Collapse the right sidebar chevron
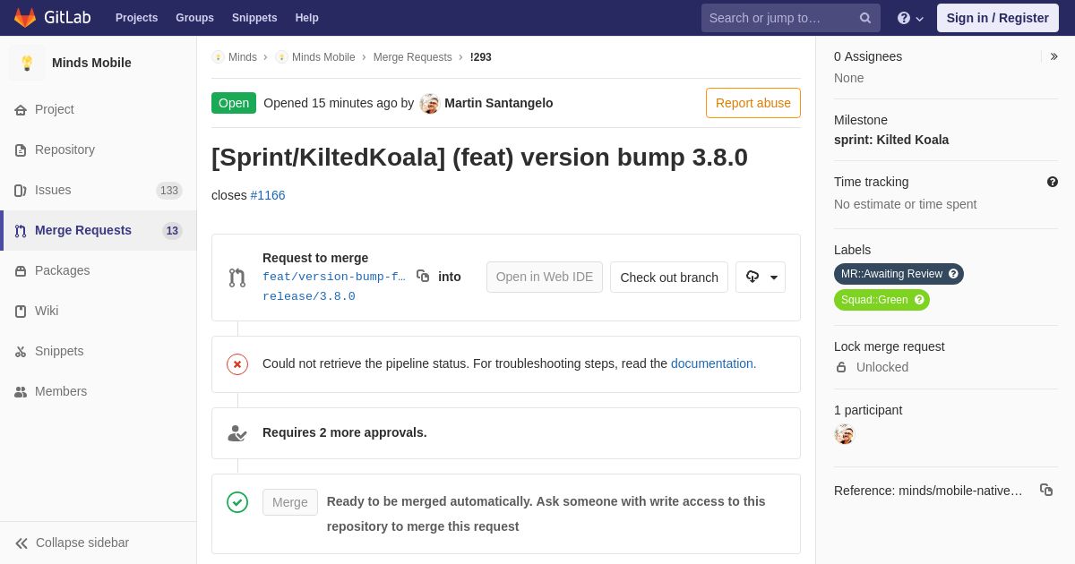 (1053, 56)
